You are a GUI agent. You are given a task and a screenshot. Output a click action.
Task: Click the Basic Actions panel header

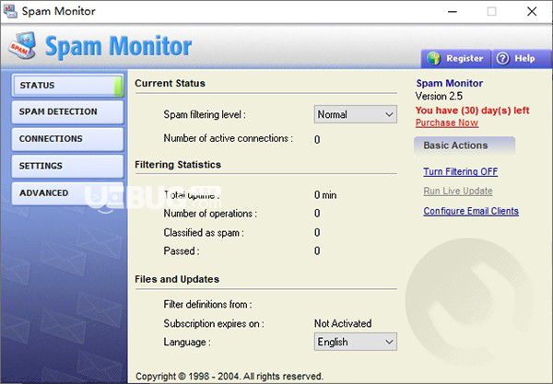[x=465, y=145]
